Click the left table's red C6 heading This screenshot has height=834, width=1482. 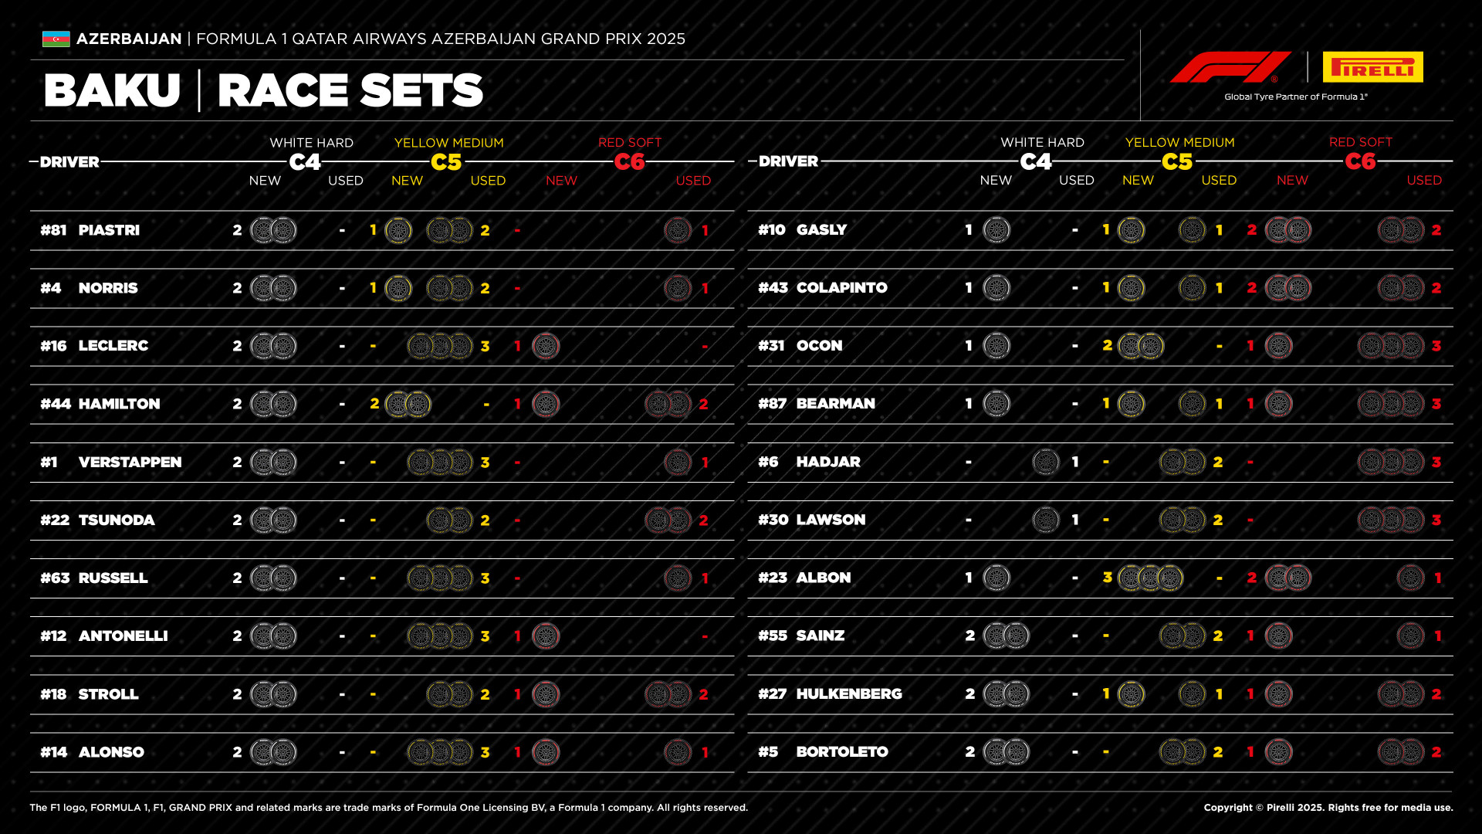[629, 162]
